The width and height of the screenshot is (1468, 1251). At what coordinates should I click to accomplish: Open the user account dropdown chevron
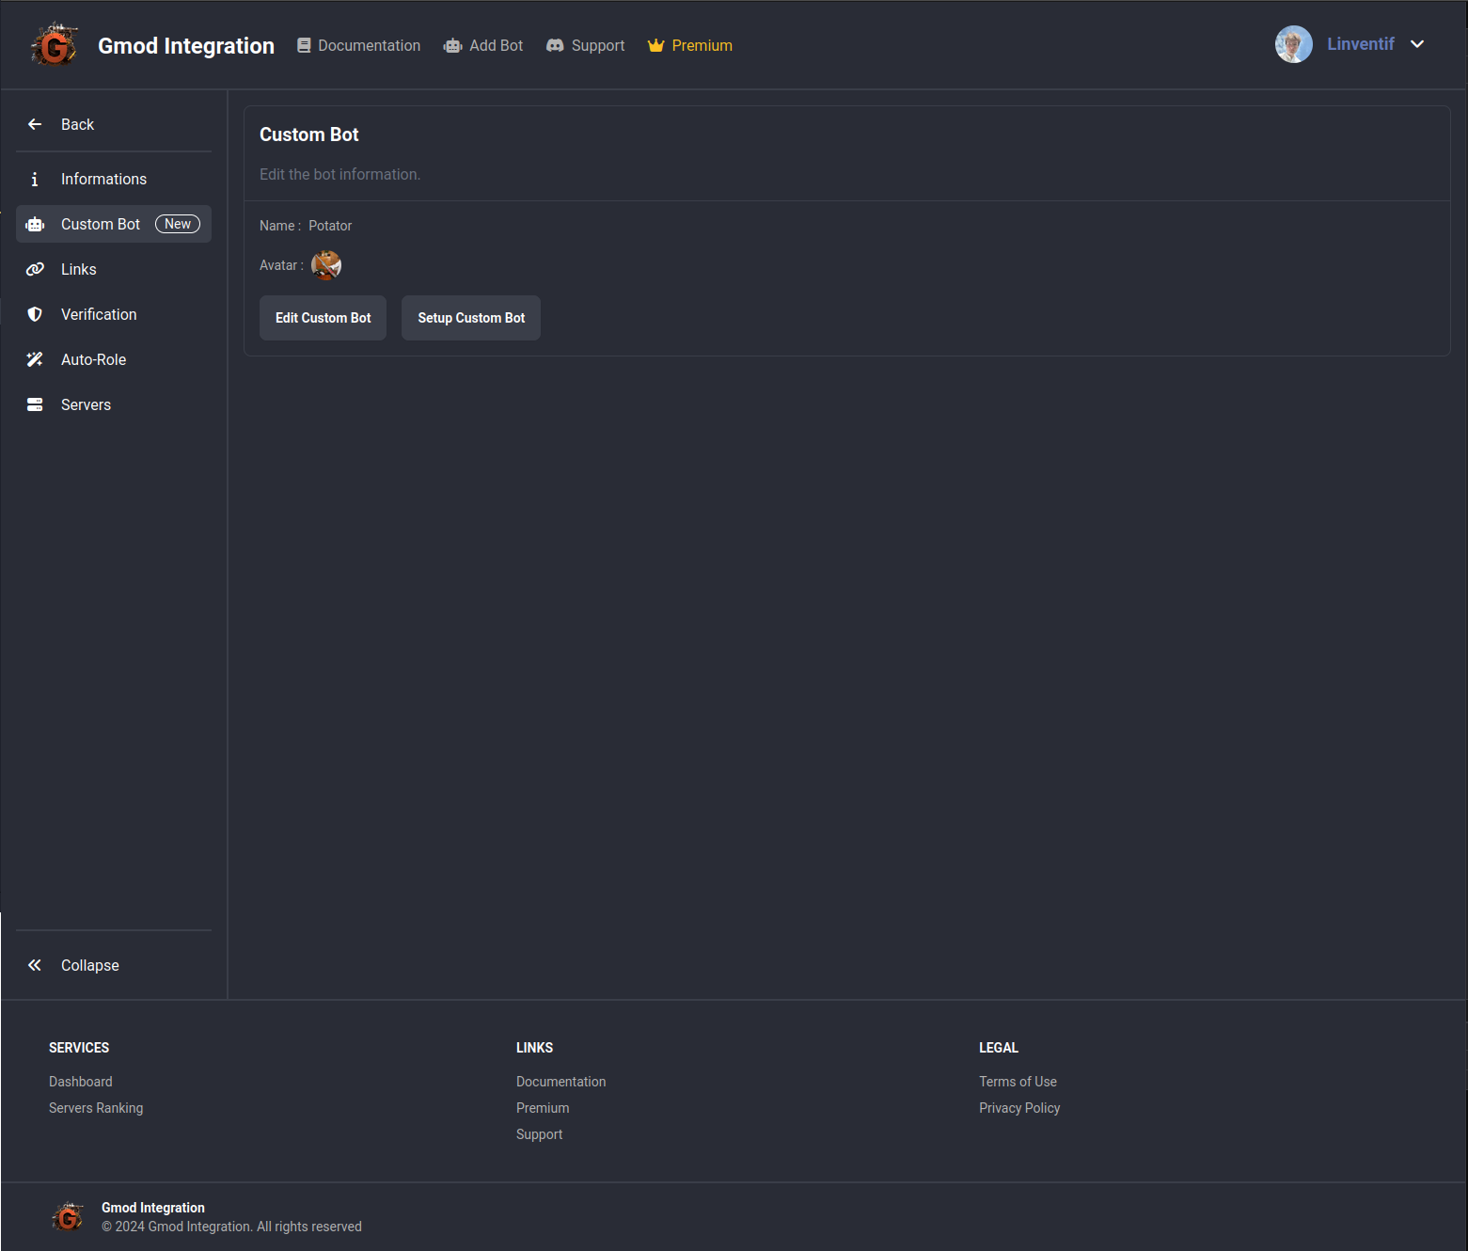[1417, 44]
